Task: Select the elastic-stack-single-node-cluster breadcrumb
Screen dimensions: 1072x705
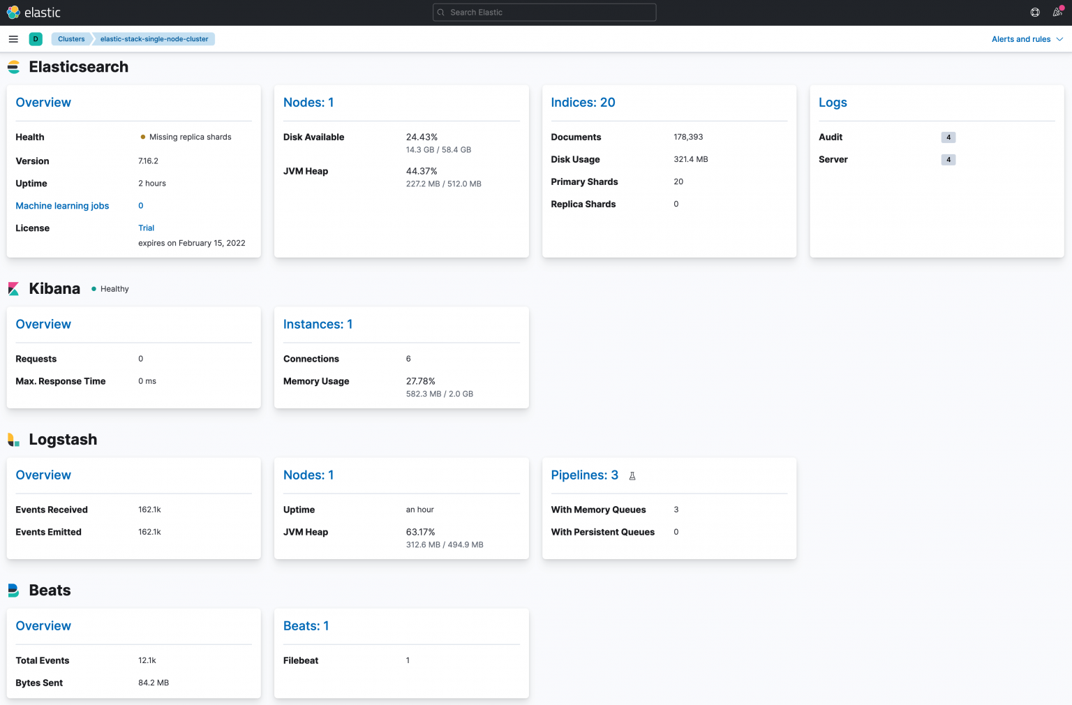Action: pos(154,39)
